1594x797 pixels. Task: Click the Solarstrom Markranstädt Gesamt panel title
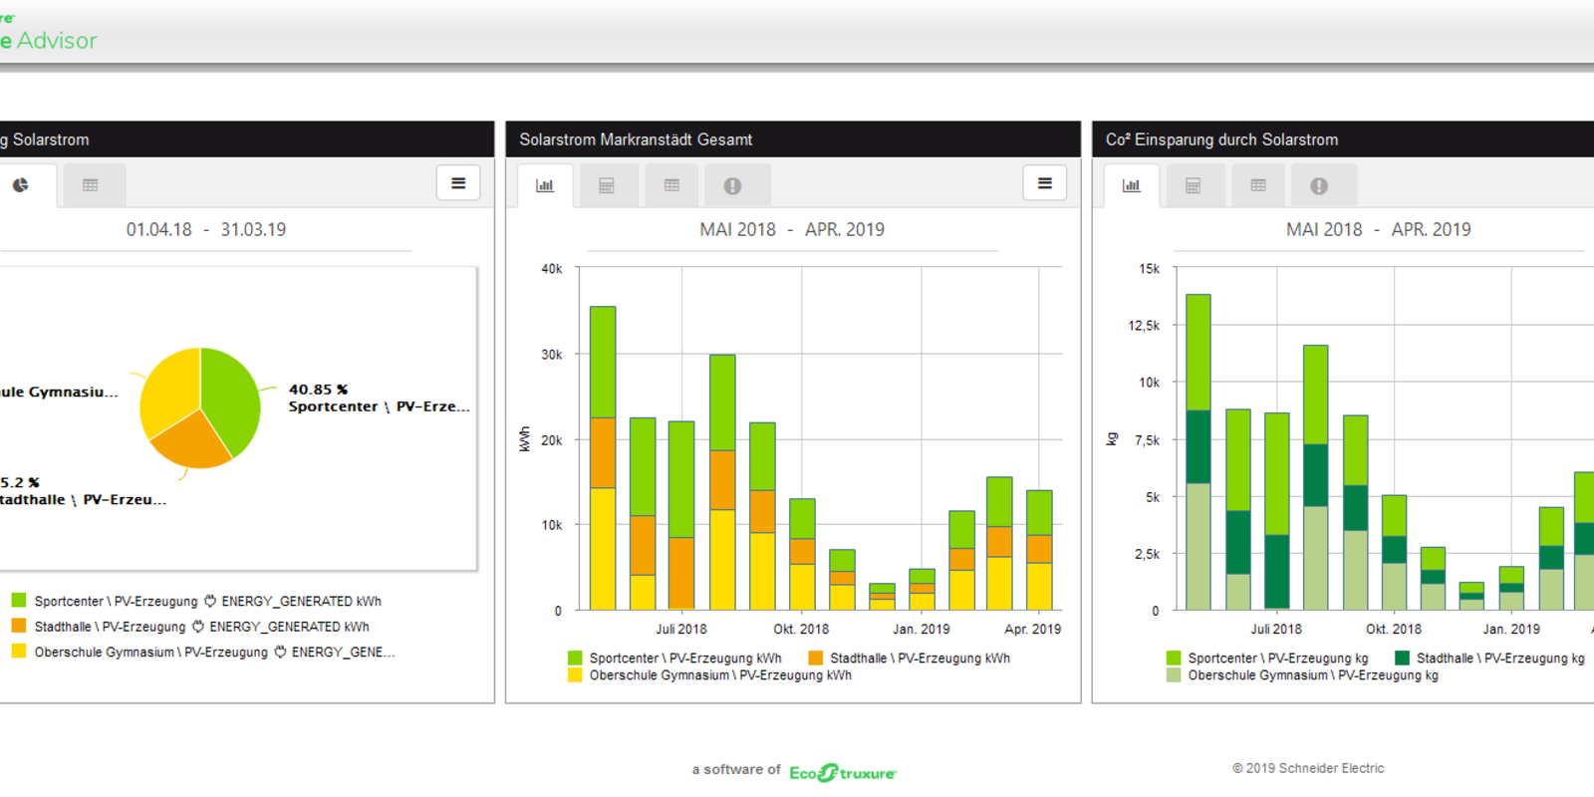tap(636, 139)
